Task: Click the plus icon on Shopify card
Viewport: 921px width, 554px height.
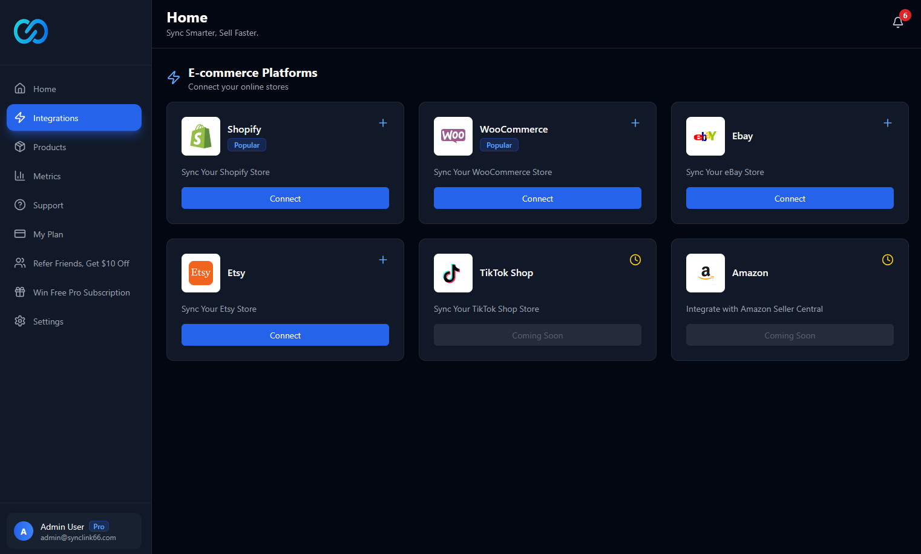Action: click(x=383, y=123)
